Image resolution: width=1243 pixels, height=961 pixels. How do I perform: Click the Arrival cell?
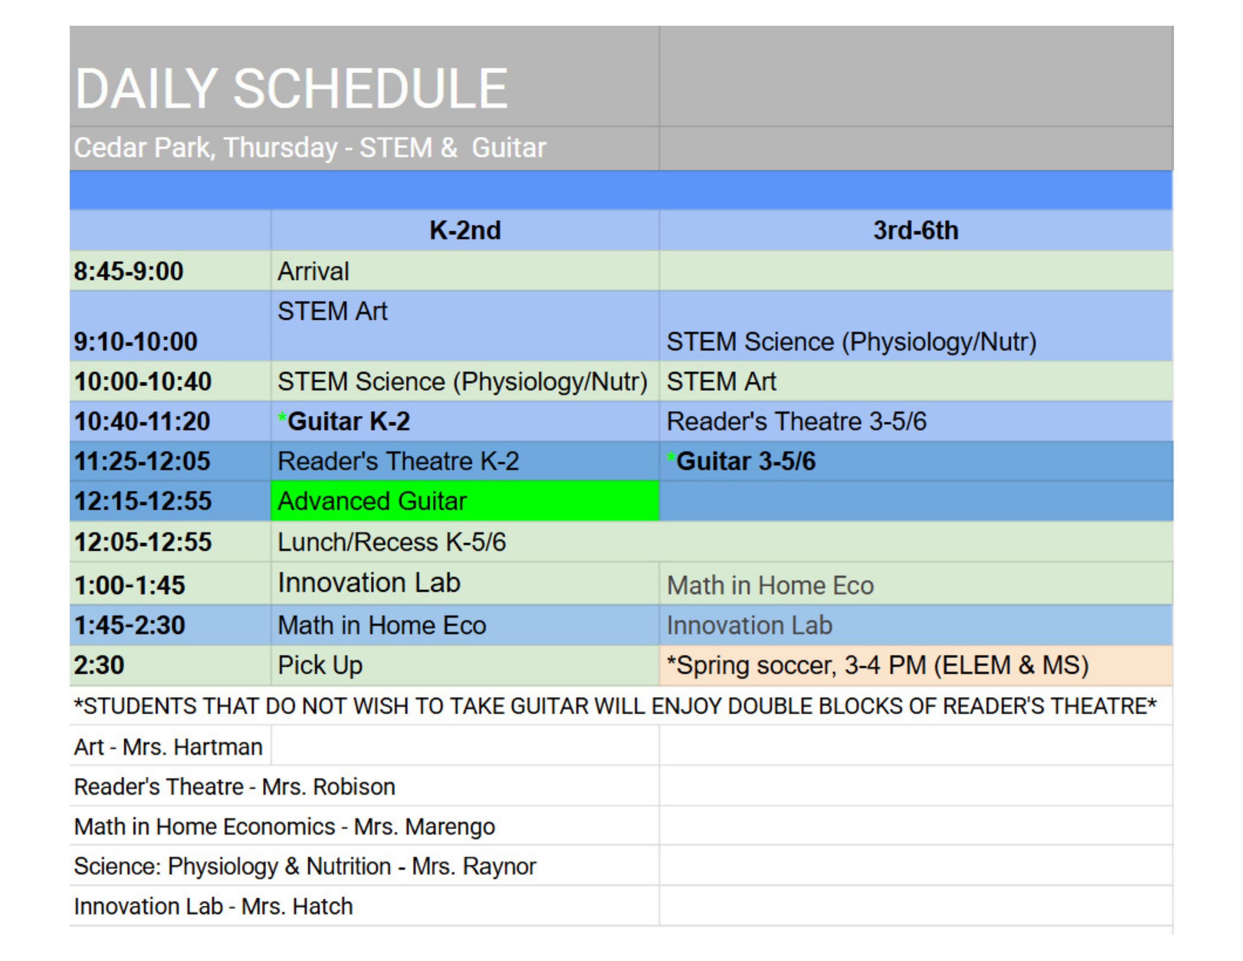coord(313,271)
